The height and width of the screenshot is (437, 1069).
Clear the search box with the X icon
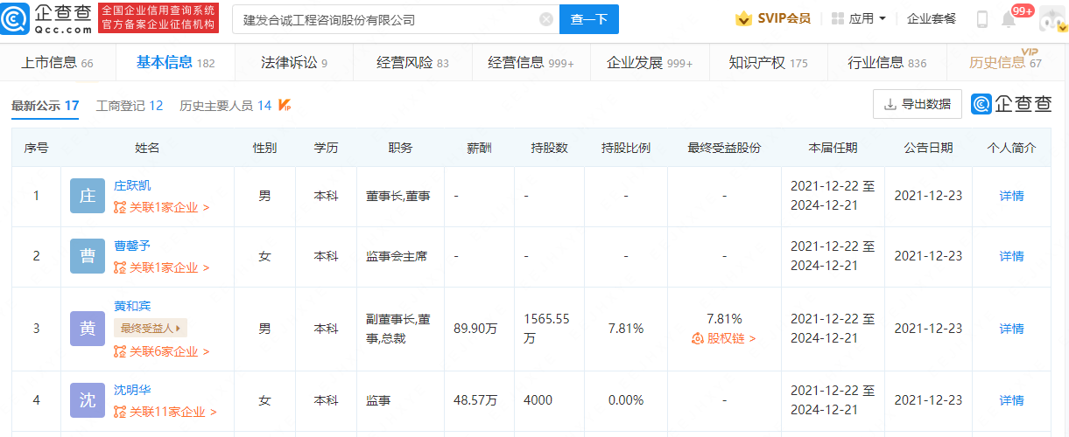click(x=546, y=19)
